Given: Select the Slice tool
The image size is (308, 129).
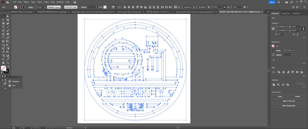Looking at the screenshot, I should click(8, 59).
